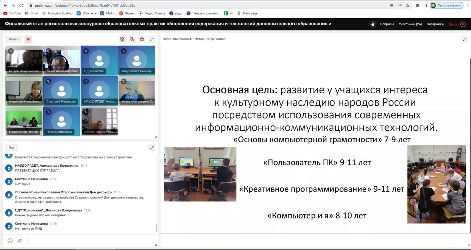Open Chrome extensions puzzle icon
471x250 pixels.
417,6
